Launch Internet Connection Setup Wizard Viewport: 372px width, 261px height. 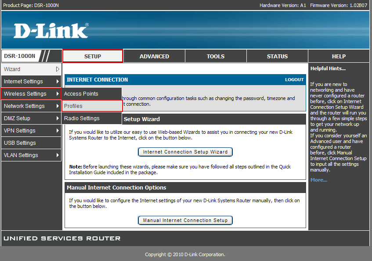[185, 152]
